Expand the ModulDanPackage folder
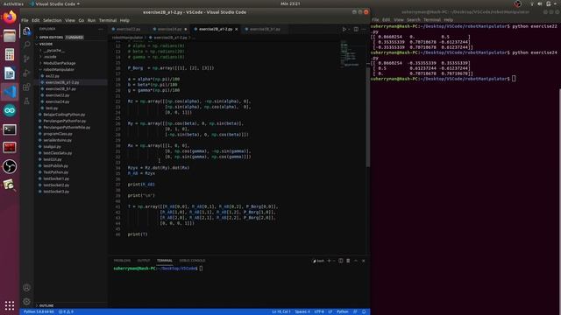This screenshot has height=315, width=561. (59, 63)
